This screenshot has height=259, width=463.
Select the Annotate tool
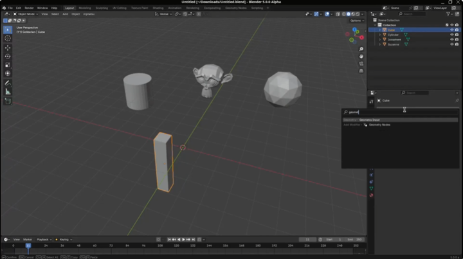pos(8,83)
